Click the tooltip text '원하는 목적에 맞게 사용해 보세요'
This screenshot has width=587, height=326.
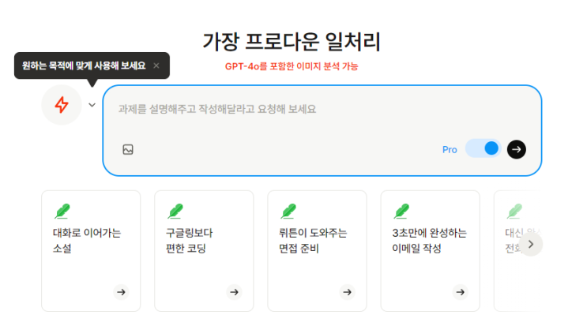point(84,66)
